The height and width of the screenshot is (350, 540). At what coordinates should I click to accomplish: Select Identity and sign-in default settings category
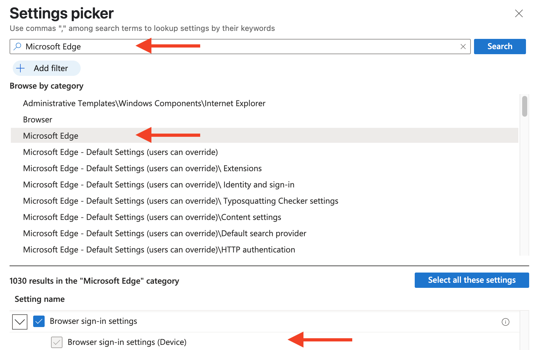[x=158, y=185]
